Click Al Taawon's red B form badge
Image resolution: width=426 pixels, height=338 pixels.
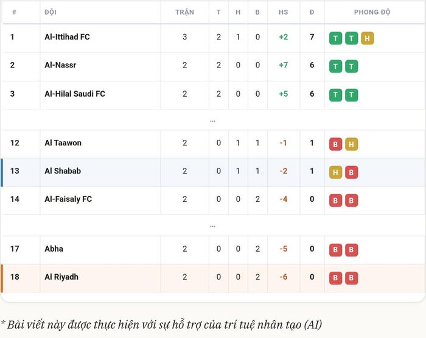point(335,144)
